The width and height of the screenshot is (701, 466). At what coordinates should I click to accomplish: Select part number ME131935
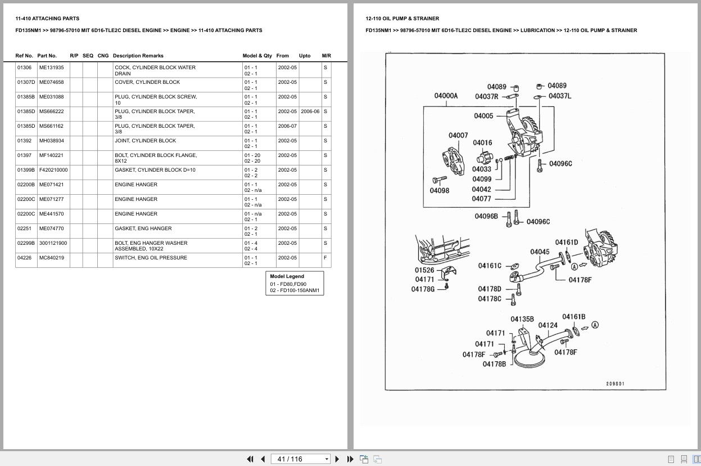(x=52, y=68)
